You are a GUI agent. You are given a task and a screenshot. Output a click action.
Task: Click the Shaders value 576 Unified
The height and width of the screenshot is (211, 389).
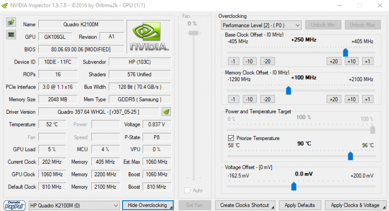click(140, 74)
